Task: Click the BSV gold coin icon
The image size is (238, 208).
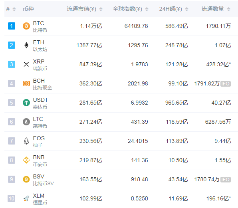Action: point(26,179)
